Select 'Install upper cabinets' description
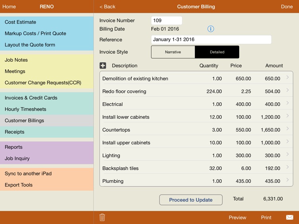The width and height of the screenshot is (299, 224). (126, 143)
